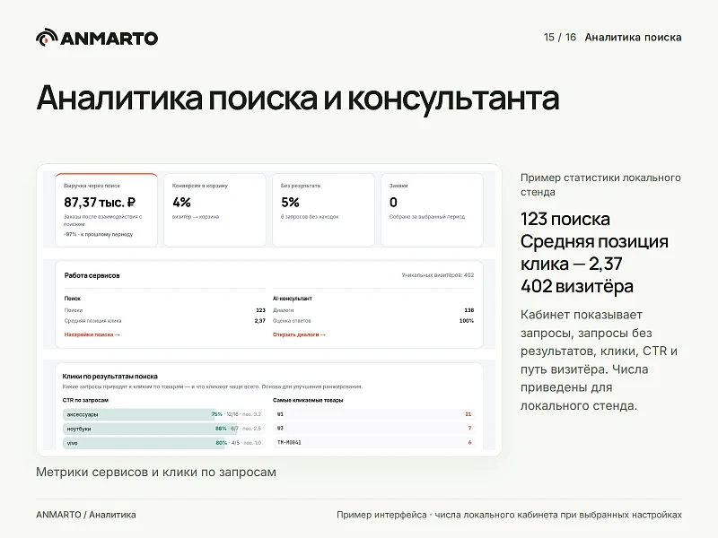Click the «Метрики сервисов и клики по запросам» caption
Screen dimensions: 718x538
tap(156, 473)
